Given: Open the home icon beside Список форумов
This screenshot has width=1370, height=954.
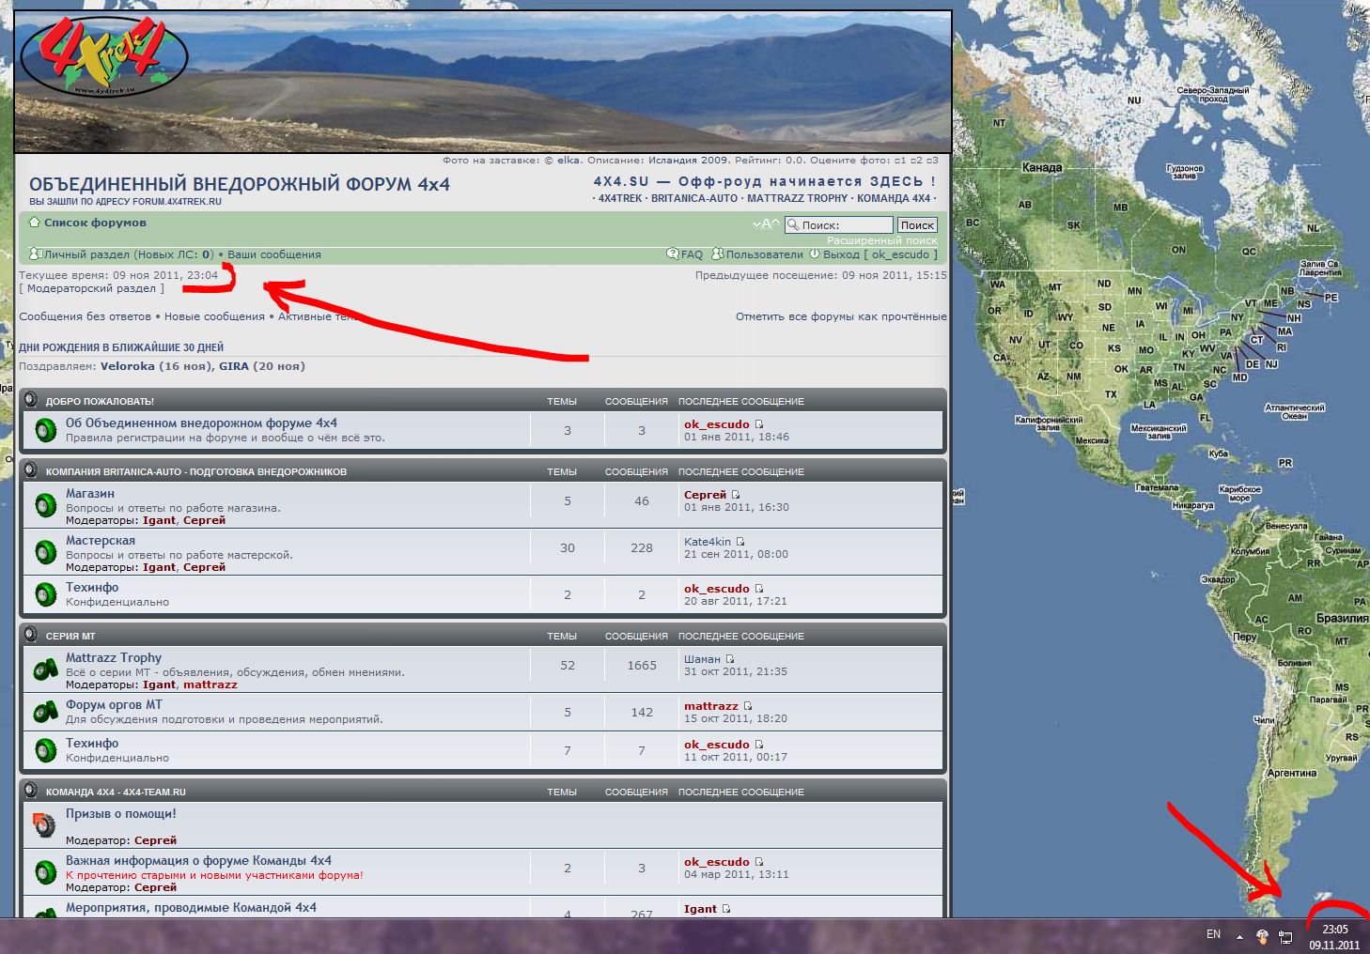Looking at the screenshot, I should pos(34,223).
